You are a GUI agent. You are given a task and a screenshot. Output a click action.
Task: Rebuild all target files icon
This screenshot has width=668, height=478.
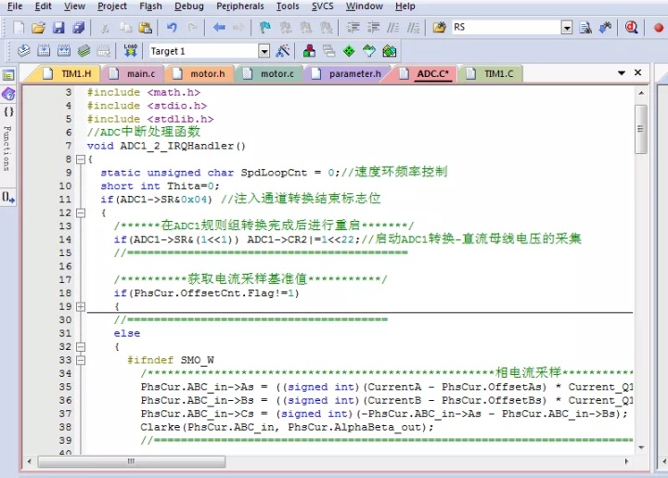(x=64, y=51)
